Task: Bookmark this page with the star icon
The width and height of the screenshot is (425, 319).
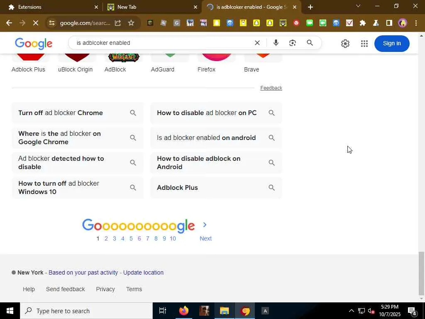Action: click(x=131, y=23)
